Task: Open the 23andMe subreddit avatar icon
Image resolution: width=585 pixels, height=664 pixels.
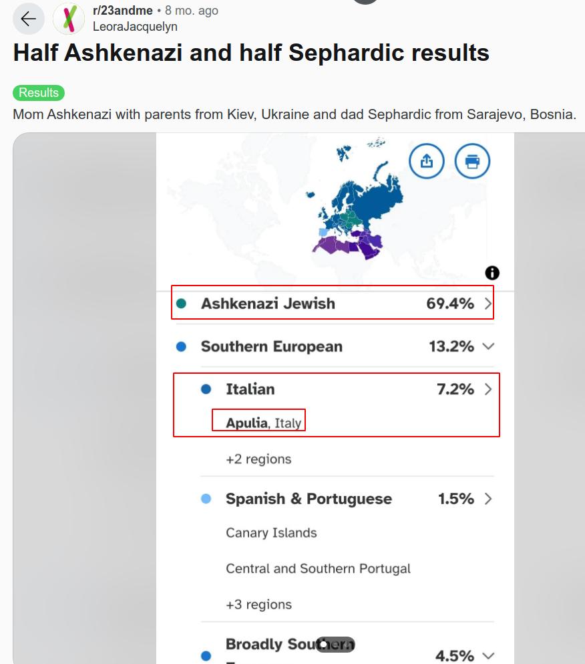Action: pyautogui.click(x=69, y=19)
